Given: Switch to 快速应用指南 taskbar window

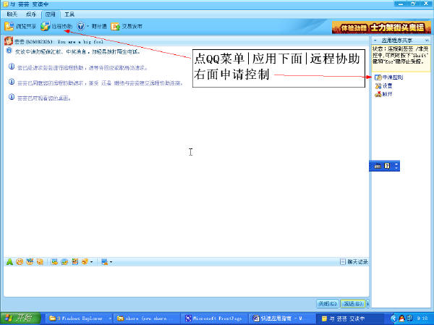Looking at the screenshot, I should tap(282, 318).
